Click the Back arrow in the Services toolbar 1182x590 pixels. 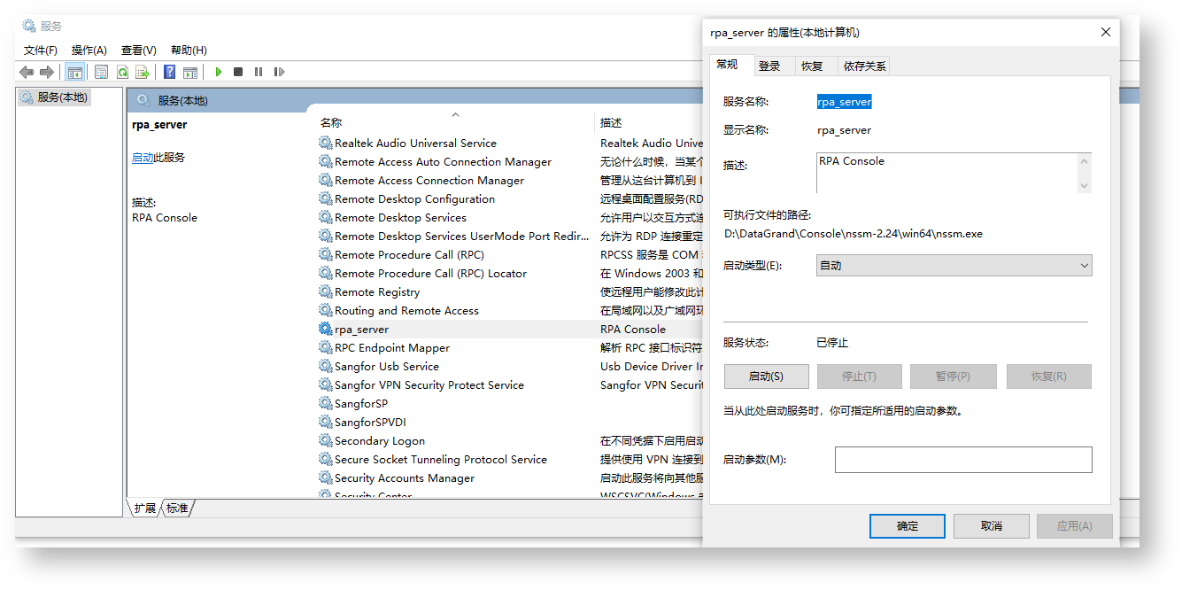coord(27,72)
